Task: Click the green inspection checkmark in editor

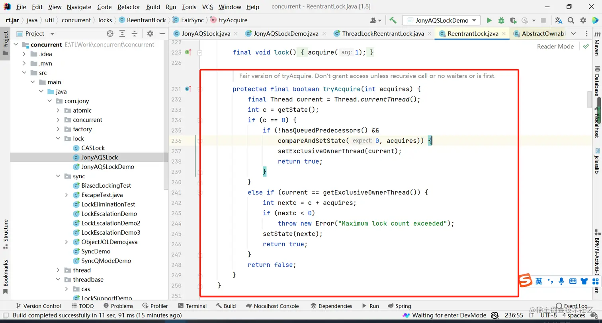Action: point(586,46)
